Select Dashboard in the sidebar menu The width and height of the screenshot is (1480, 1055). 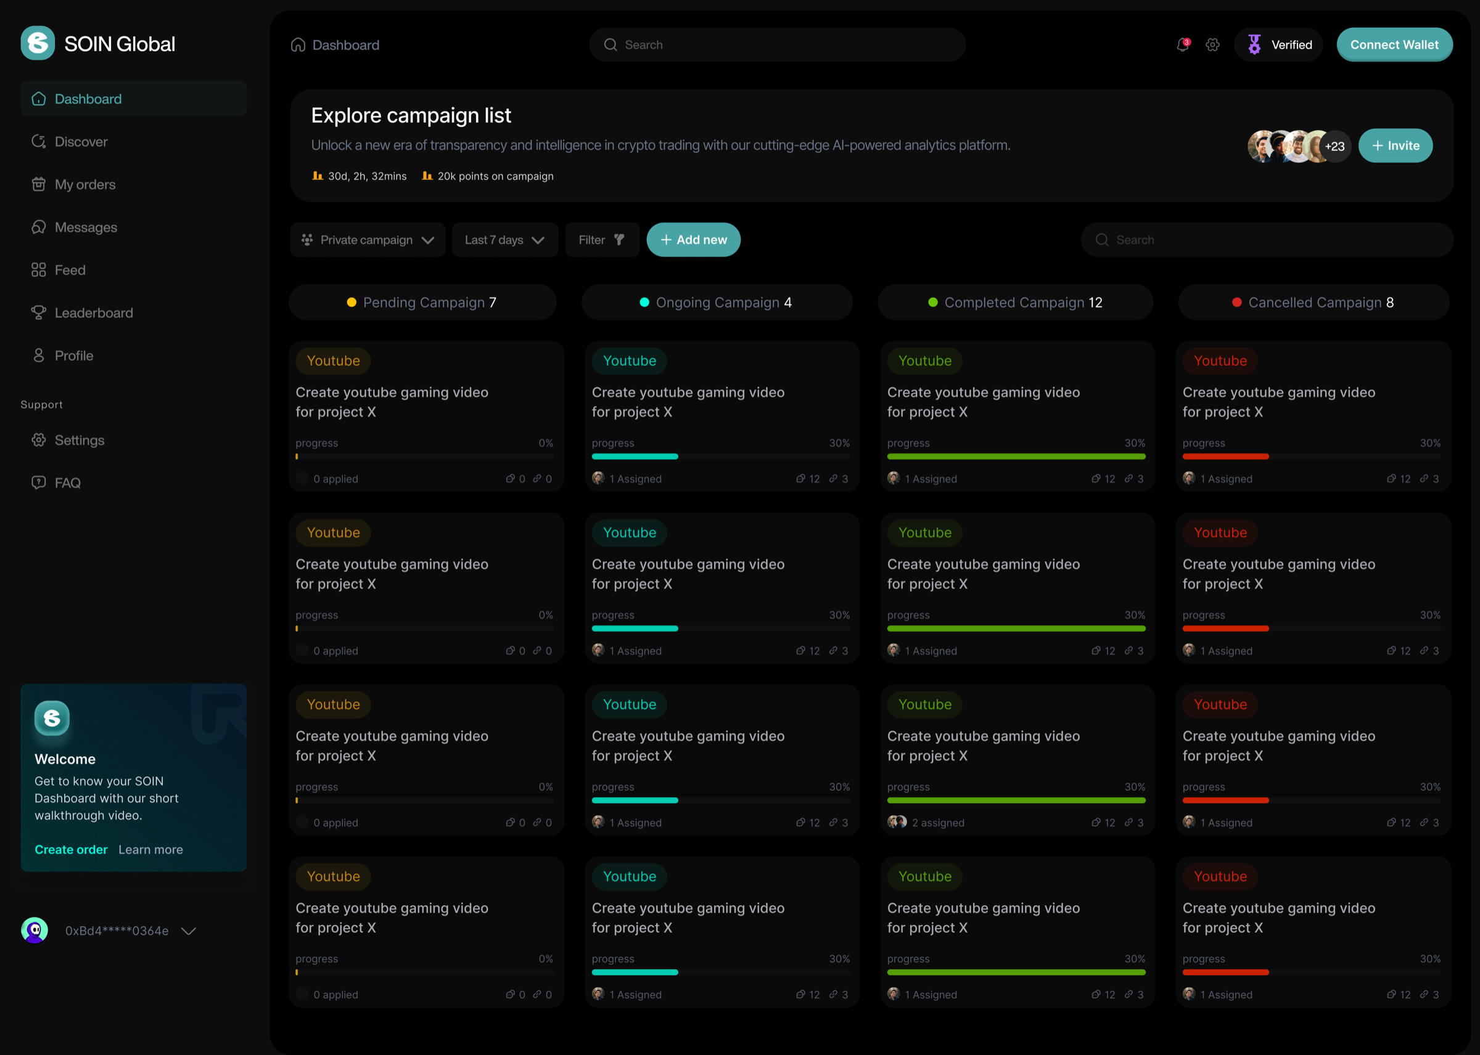point(133,99)
